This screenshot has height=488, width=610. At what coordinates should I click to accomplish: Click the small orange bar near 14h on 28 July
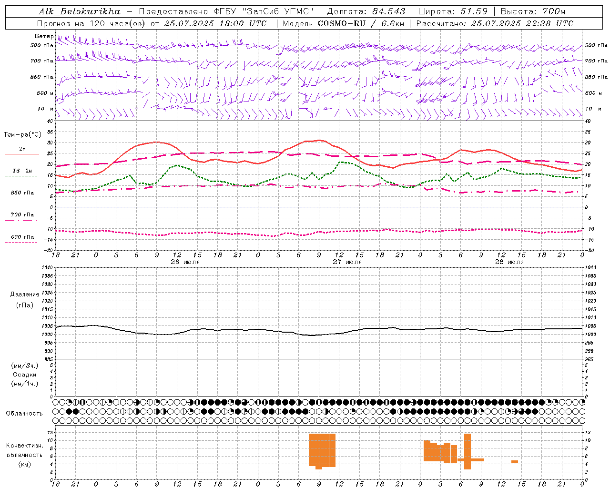tap(515, 461)
